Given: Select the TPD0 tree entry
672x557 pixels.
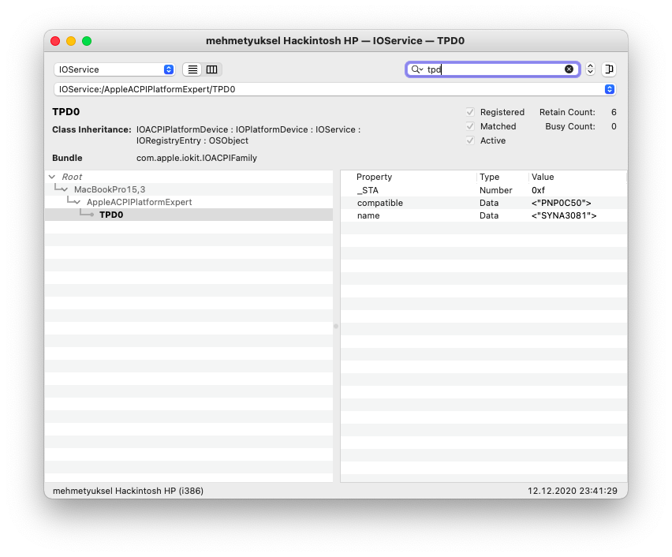Looking at the screenshot, I should 111,215.
